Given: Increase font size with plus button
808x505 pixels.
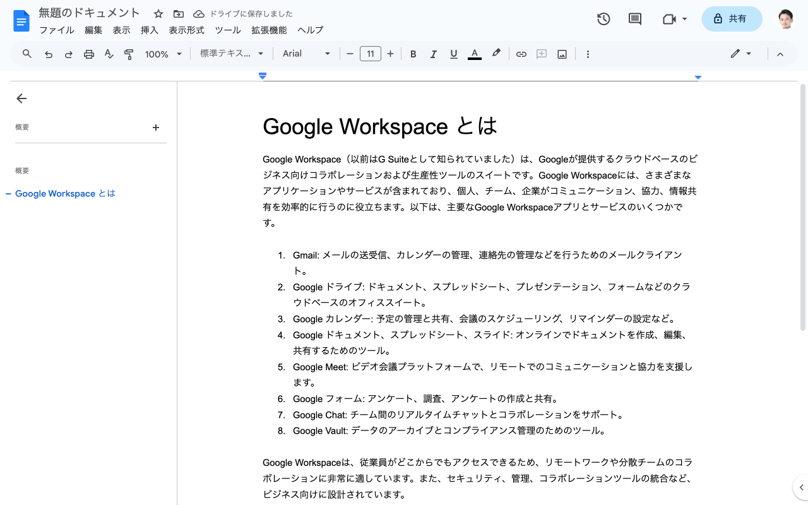Looking at the screenshot, I should (390, 54).
